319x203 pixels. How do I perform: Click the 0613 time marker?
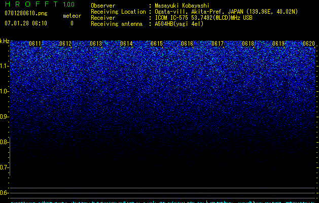coord(96,44)
